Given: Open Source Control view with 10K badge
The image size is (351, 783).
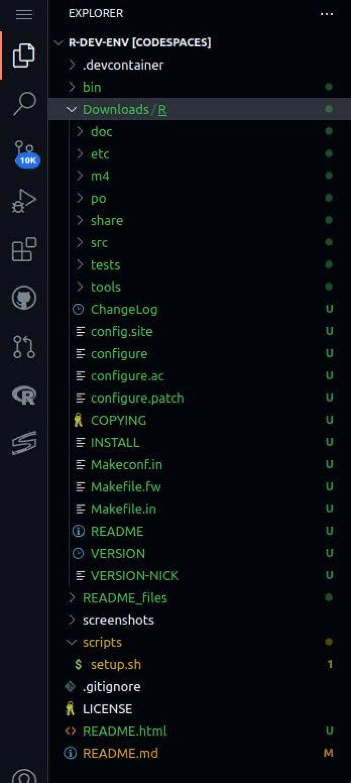Looking at the screenshot, I should point(23,152).
